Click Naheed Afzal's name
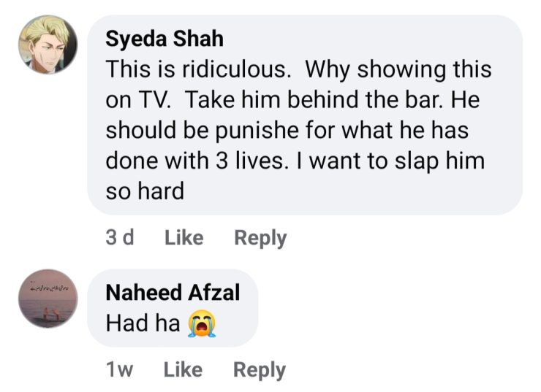Image resolution: width=541 pixels, height=392 pixels. click(x=173, y=293)
